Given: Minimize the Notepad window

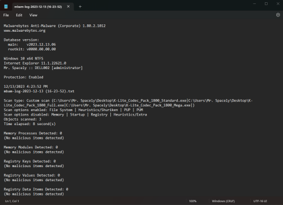Looking at the screenshot, I should pos(255,4).
